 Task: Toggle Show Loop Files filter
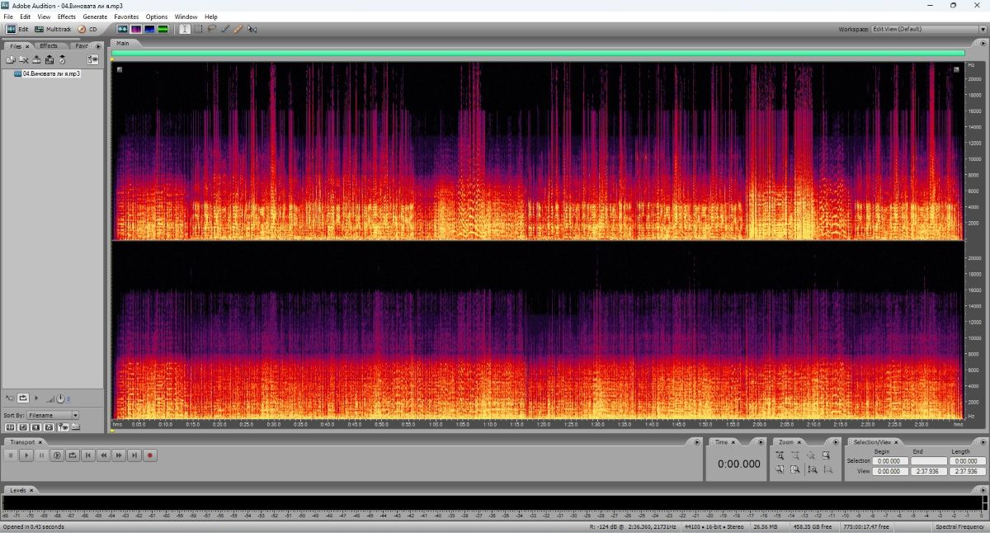click(x=23, y=427)
